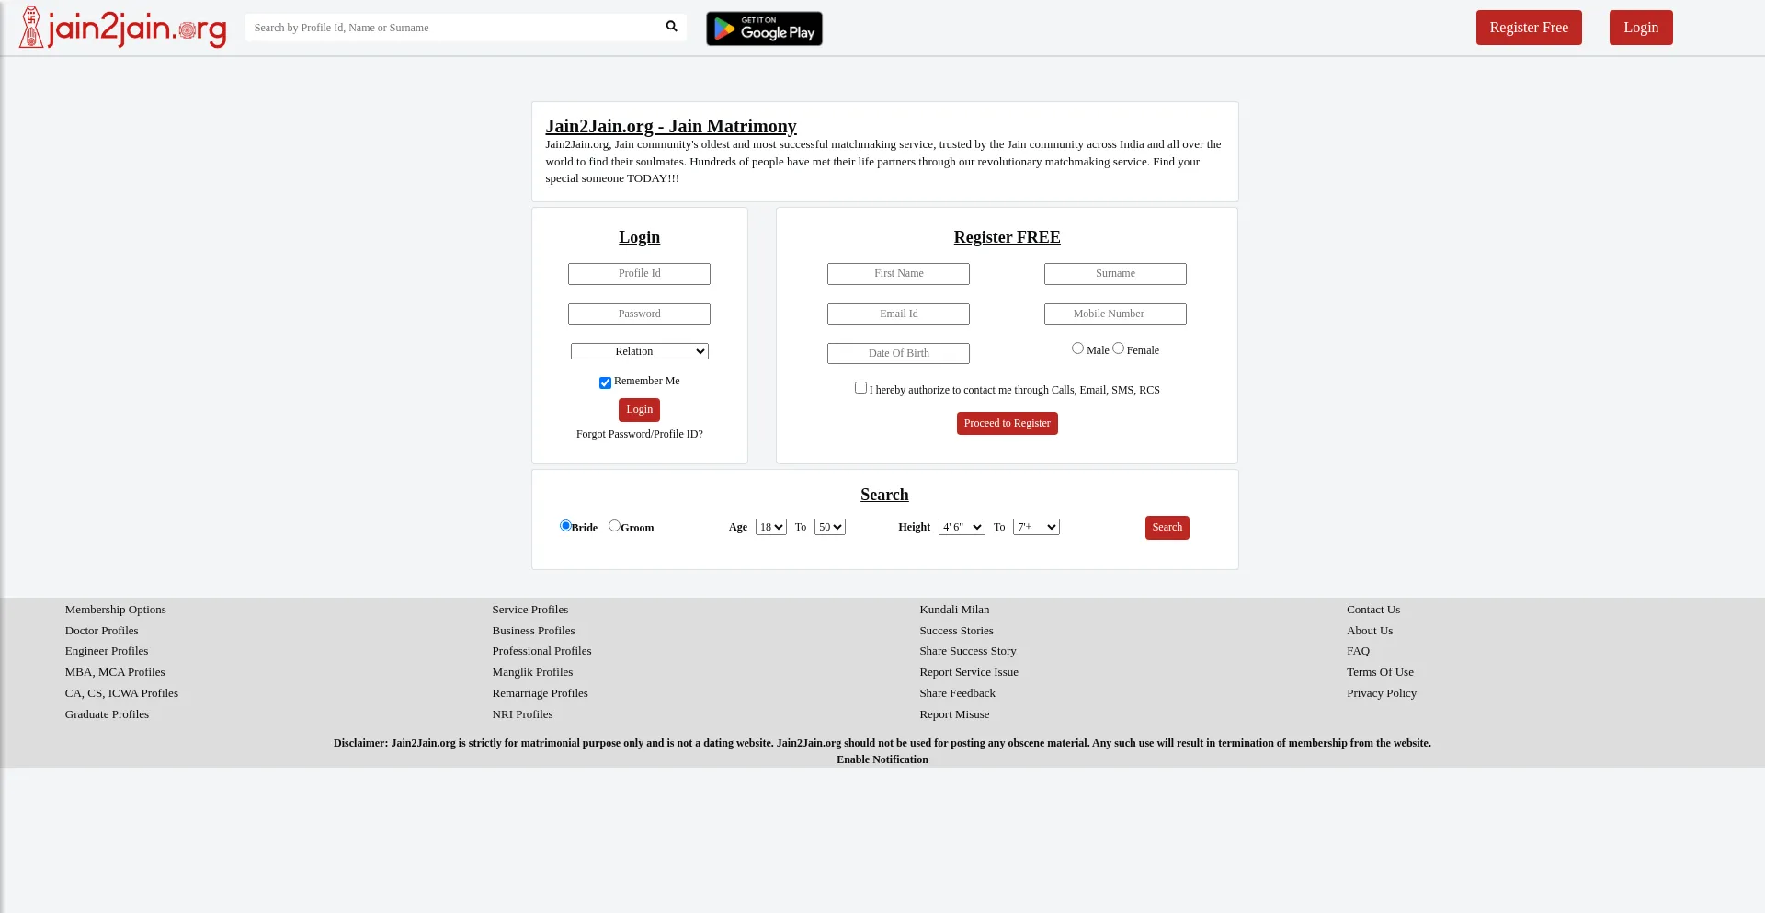Click Proceed to Register button
1765x913 pixels.
coord(1007,423)
